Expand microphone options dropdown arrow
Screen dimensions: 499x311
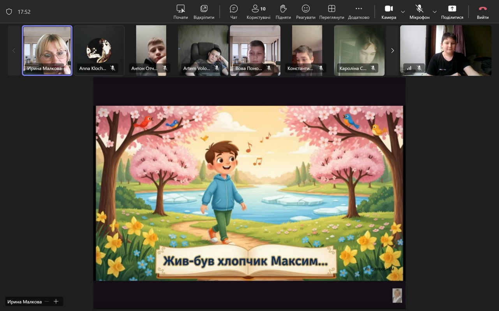435,12
